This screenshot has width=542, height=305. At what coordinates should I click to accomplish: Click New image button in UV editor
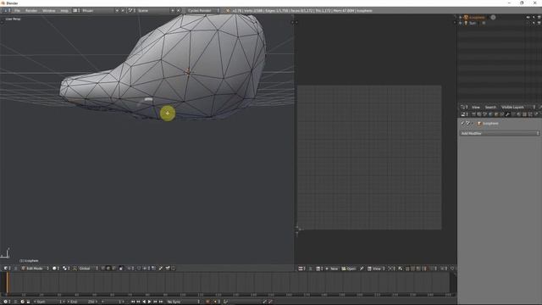pos(332,269)
